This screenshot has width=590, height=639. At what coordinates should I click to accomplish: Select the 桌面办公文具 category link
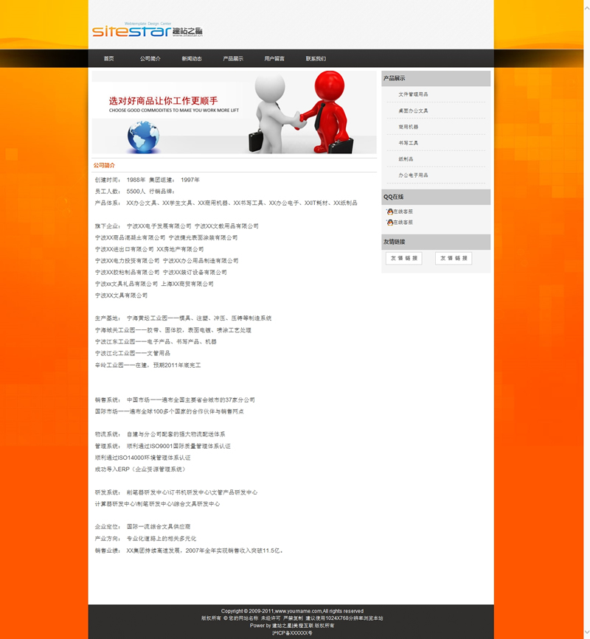pyautogui.click(x=413, y=111)
